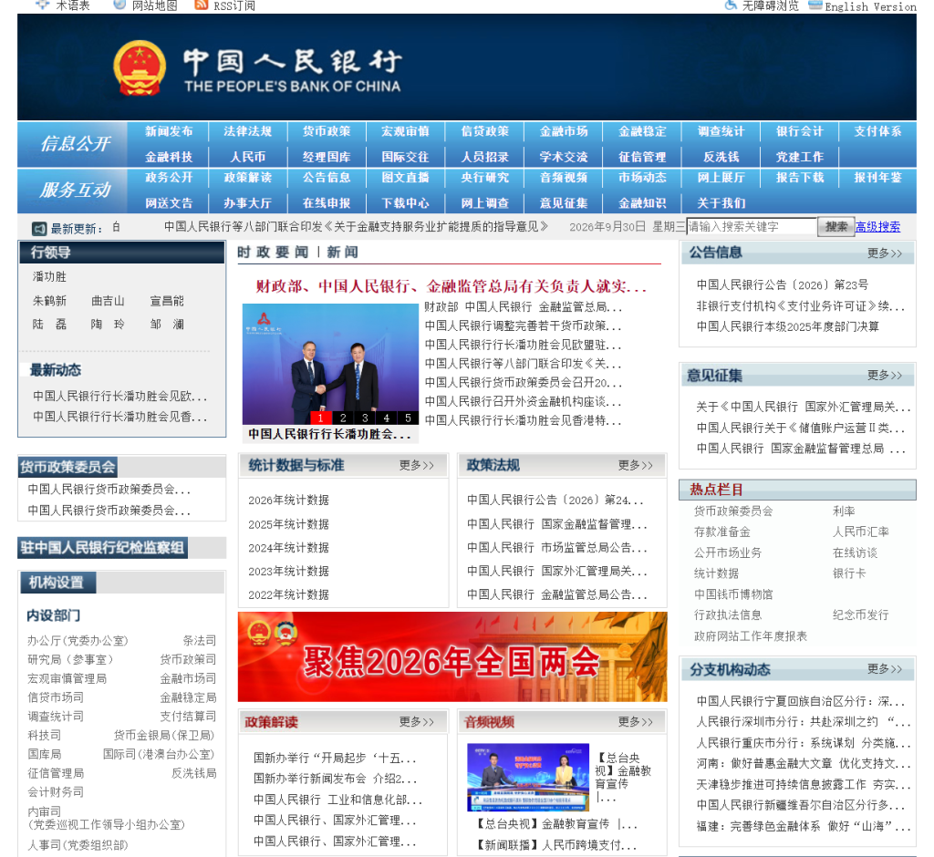Open the 公开市场业务 link
Screen dimensions: 934x857
pyautogui.click(x=727, y=552)
